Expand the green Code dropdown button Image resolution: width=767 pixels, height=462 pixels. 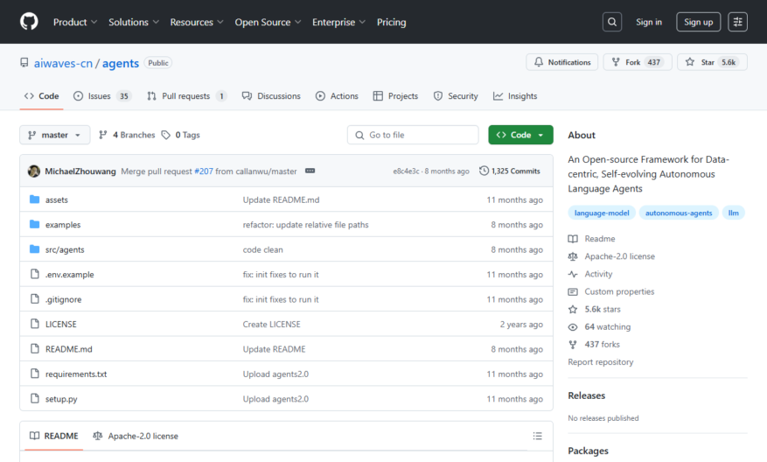point(520,135)
